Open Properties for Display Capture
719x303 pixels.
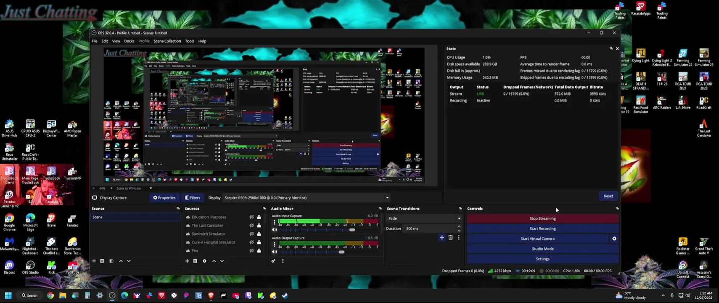coord(164,198)
